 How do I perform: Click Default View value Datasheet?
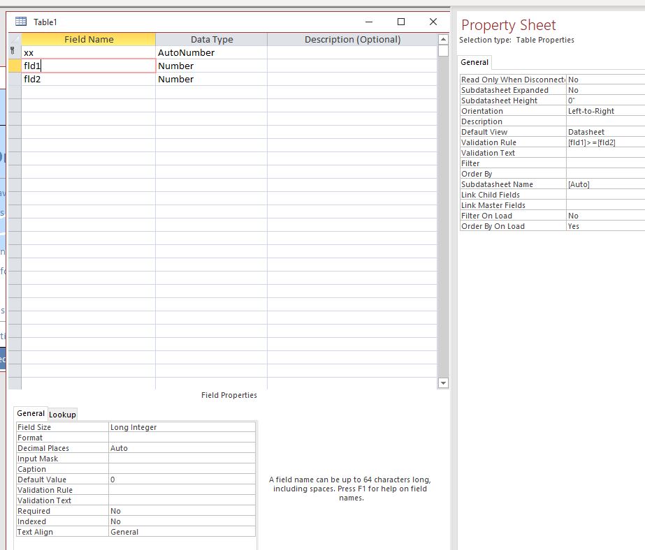pyautogui.click(x=605, y=132)
